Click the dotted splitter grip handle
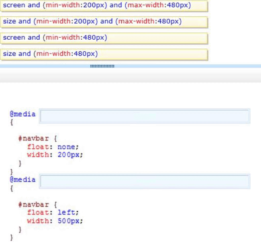Viewport: 261px width, 243px height. click(102, 66)
